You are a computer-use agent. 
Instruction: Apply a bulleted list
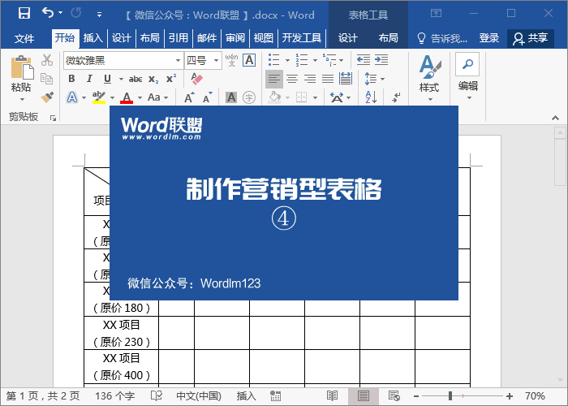274,60
